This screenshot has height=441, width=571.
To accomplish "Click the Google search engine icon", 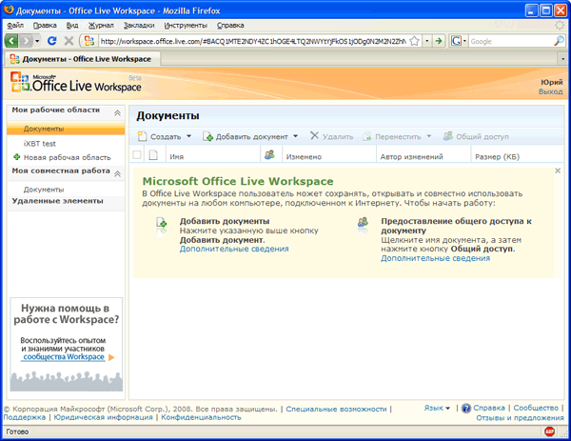I will pos(456,41).
